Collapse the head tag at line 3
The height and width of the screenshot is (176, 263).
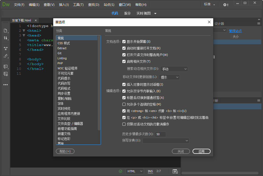24,35
